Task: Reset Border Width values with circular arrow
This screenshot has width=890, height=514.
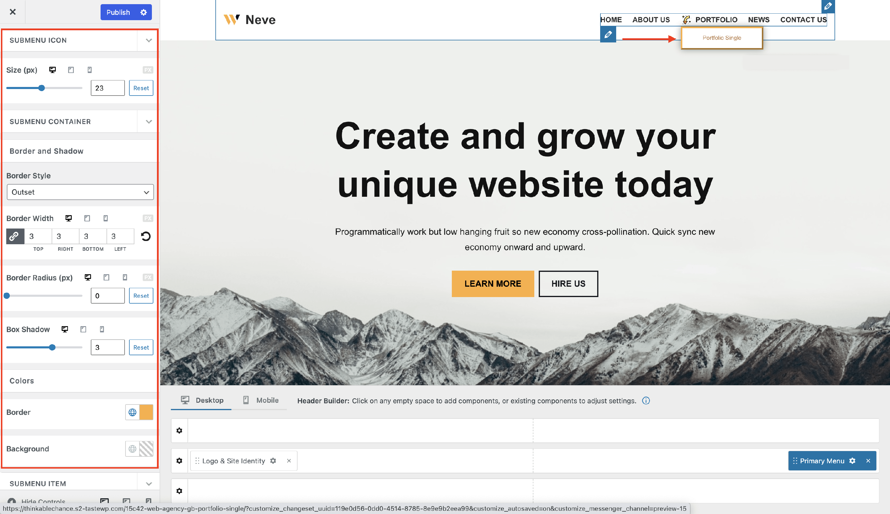Action: pos(146,237)
